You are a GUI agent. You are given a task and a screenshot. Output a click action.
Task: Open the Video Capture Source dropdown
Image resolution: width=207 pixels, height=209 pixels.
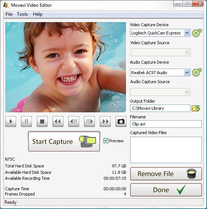(x=160, y=52)
